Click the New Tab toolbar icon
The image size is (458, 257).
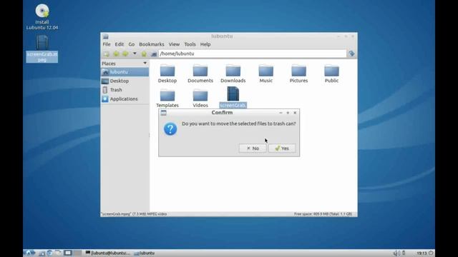pos(107,54)
